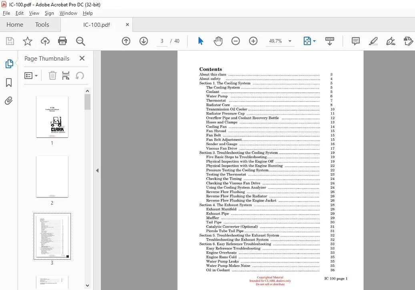The image size is (415, 290).
Task: Close the IC-100.pdf tab
Action: tap(127, 25)
